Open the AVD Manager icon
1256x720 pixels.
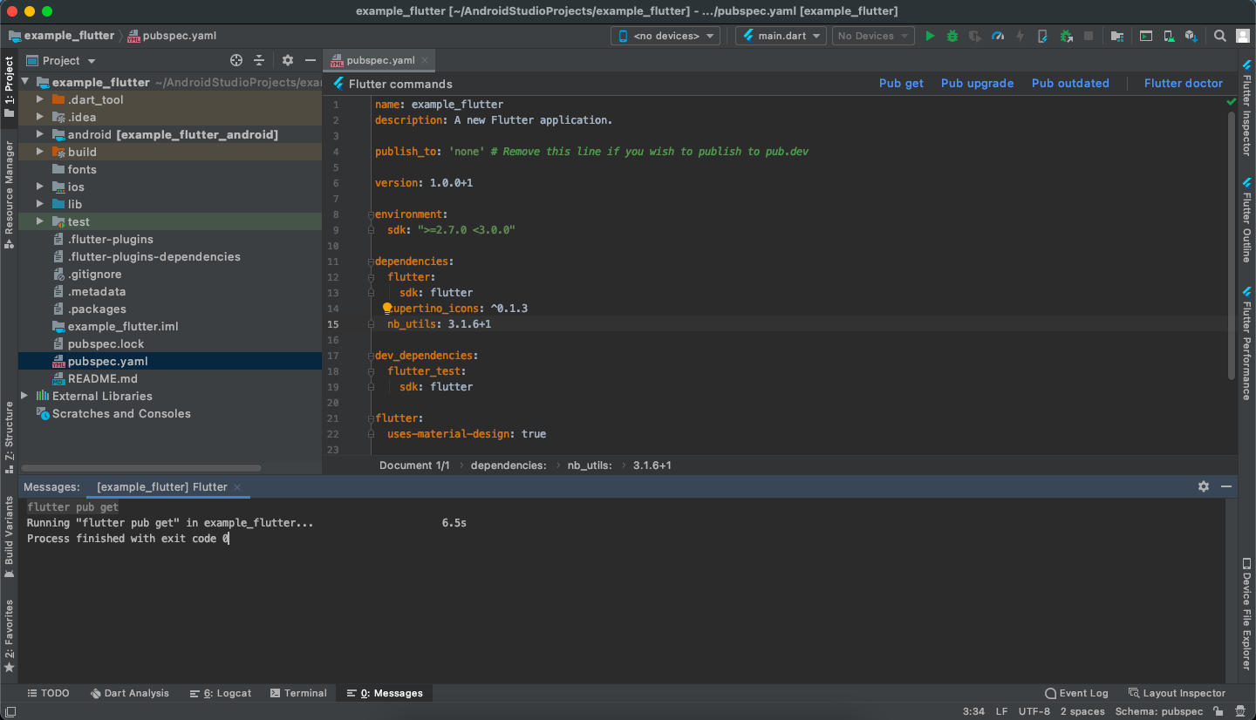(1169, 36)
